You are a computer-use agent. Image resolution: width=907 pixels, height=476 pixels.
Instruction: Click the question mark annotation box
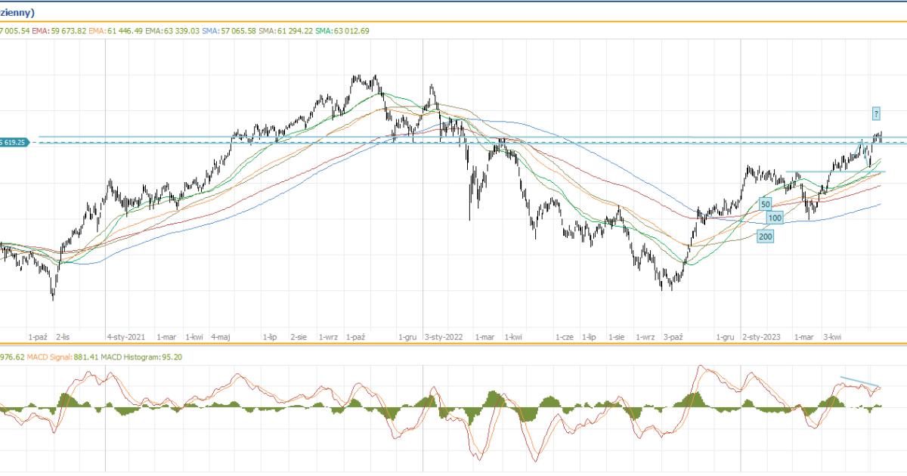tap(876, 114)
